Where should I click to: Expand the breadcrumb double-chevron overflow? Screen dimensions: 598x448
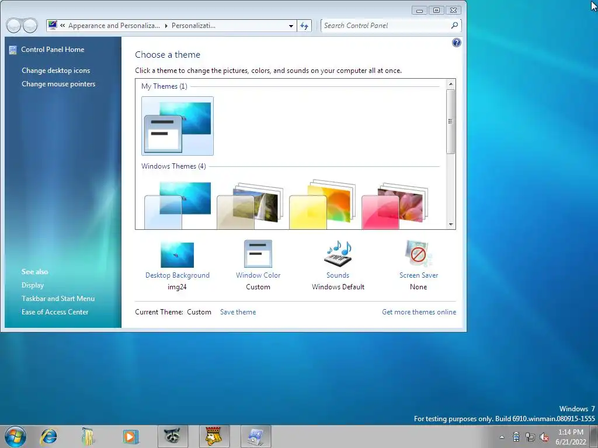62,26
